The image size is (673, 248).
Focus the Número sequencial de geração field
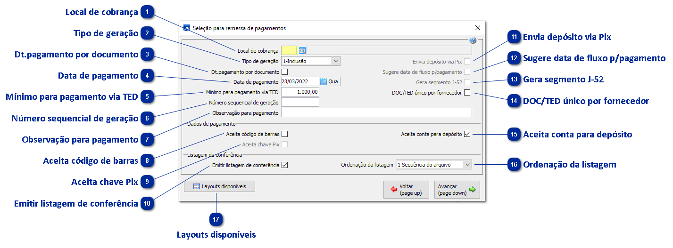point(300,102)
